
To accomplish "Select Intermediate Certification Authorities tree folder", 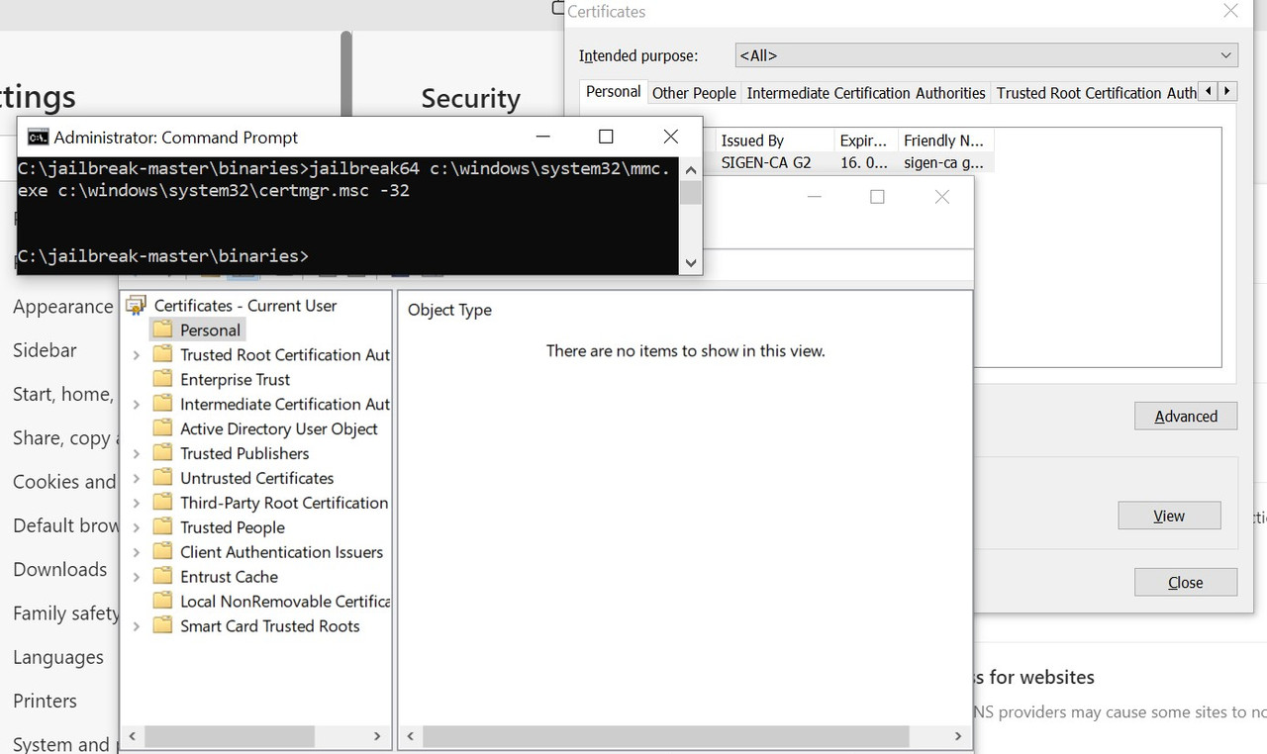I will pyautogui.click(x=285, y=405).
